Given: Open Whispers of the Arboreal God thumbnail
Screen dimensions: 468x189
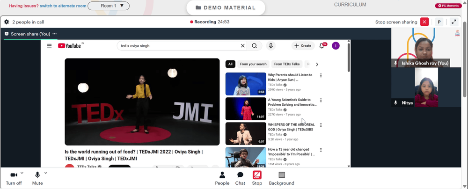Looking at the screenshot, I should (246, 133).
